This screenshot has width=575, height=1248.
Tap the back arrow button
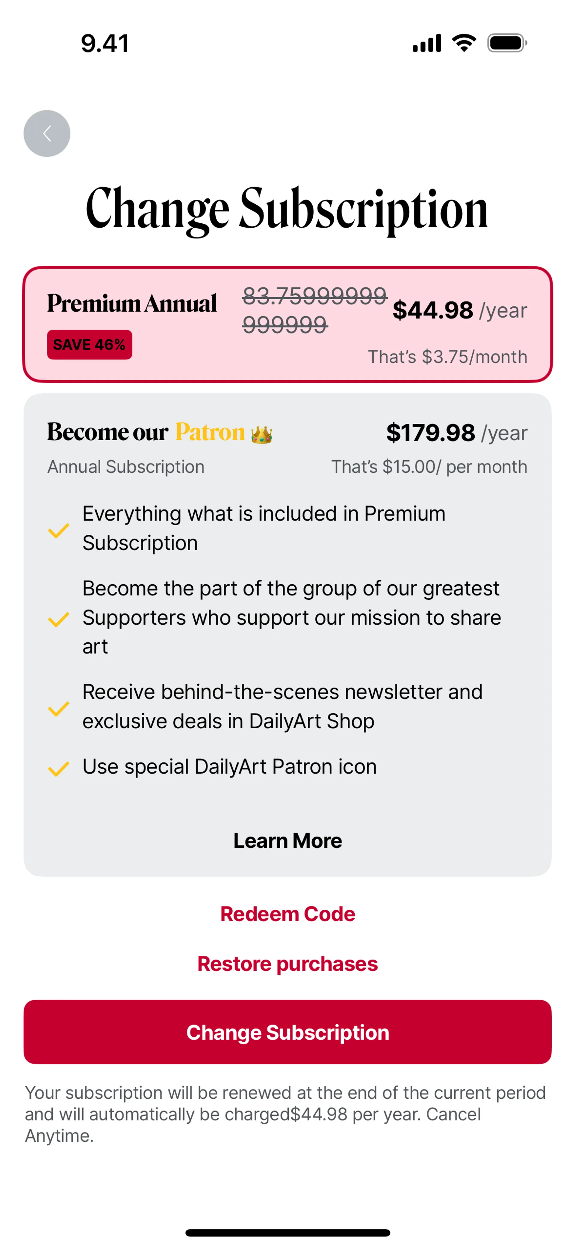tap(47, 133)
